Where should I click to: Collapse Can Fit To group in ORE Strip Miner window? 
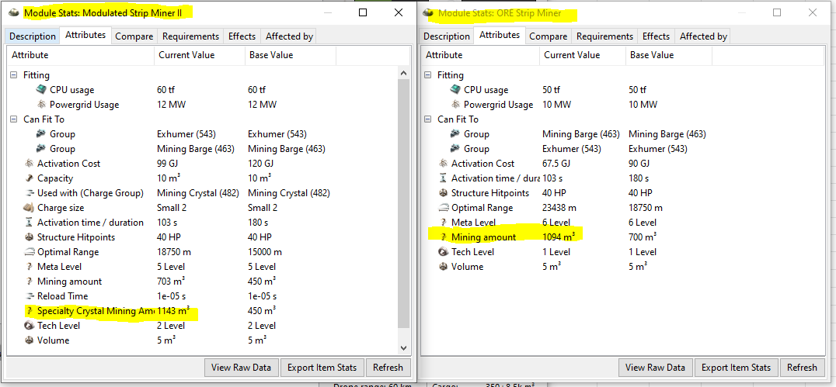(427, 119)
